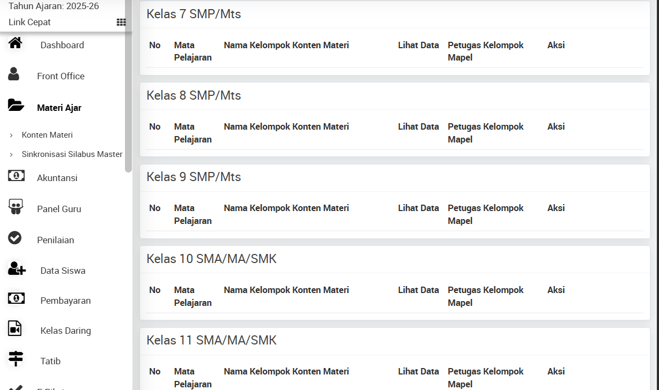Click the sidebar vertical scrollbar thumb
This screenshot has width=659, height=390.
[x=128, y=86]
